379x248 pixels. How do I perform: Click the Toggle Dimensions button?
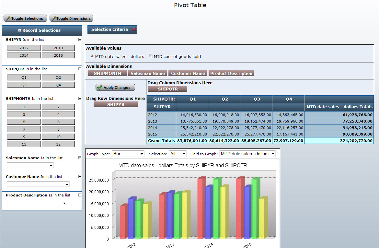(x=72, y=18)
